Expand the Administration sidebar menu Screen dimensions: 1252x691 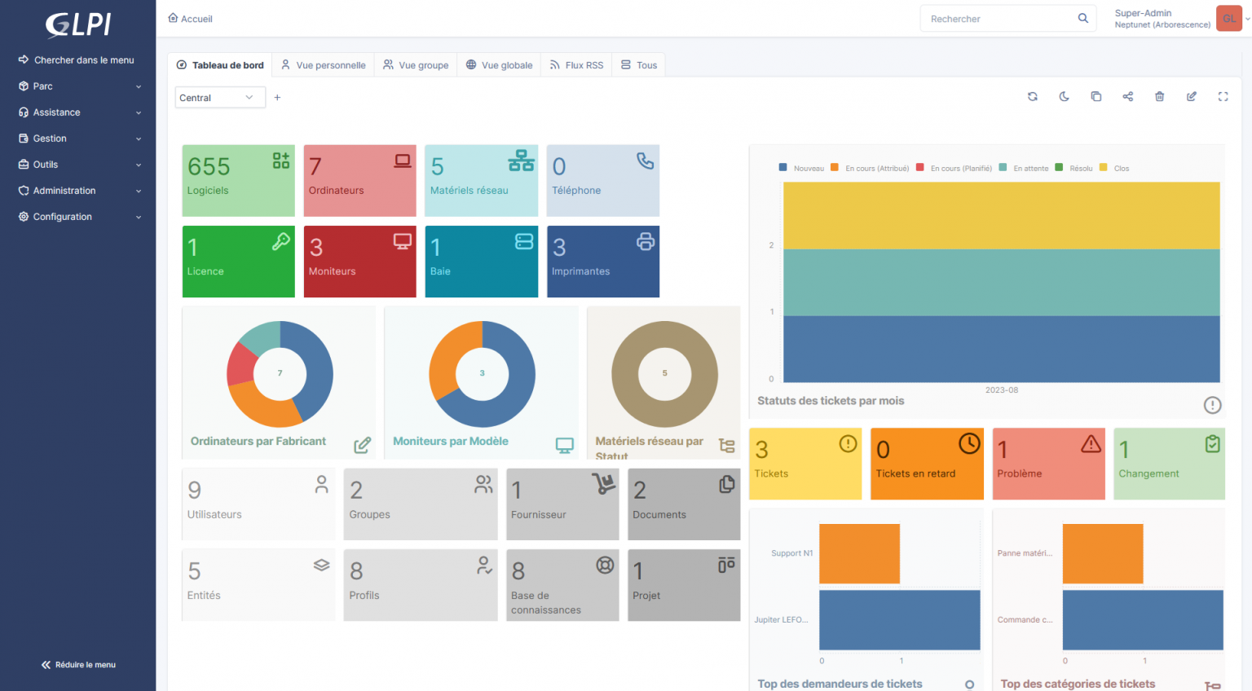(80, 191)
